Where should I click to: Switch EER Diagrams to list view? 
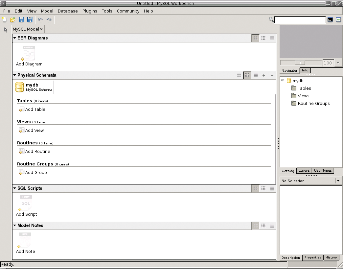(x=272, y=38)
